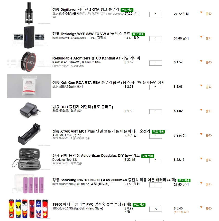Open the Rebuildable Atomizers UD Kanthal A1 title
Viewport: 219px width, 221px height.
pyautogui.click(x=96, y=58)
